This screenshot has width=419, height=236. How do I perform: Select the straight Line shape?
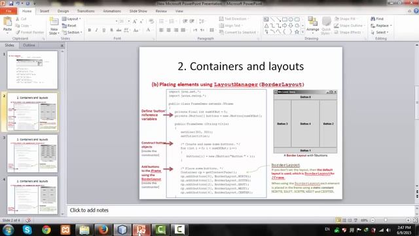tap(272, 19)
